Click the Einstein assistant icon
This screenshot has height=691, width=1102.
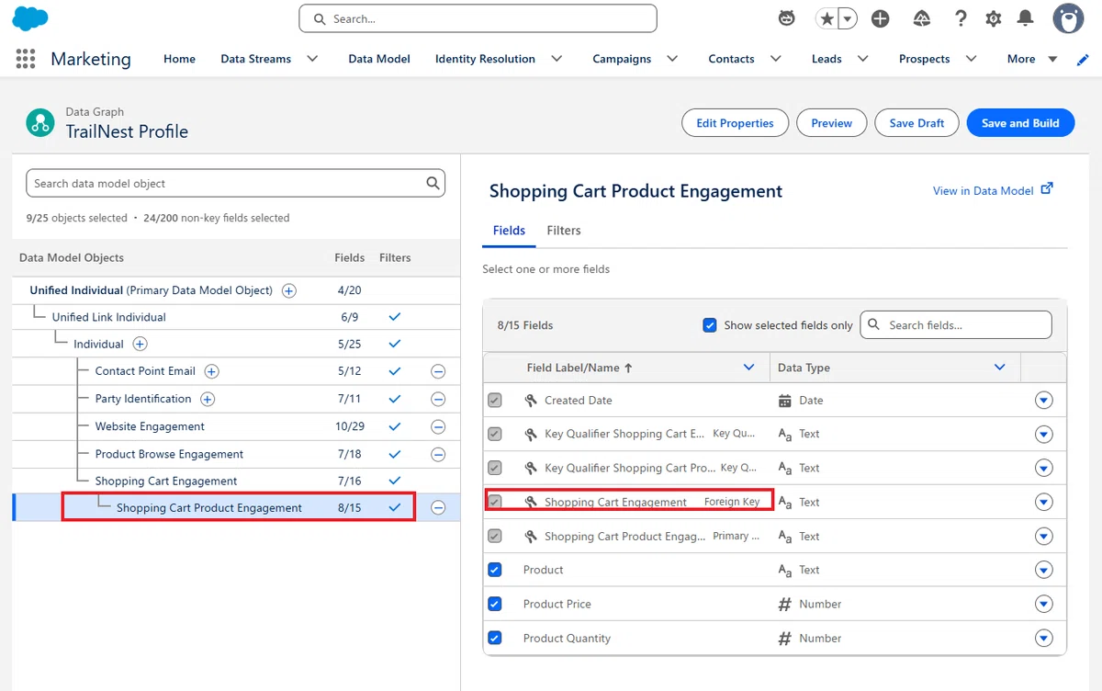[x=785, y=18]
